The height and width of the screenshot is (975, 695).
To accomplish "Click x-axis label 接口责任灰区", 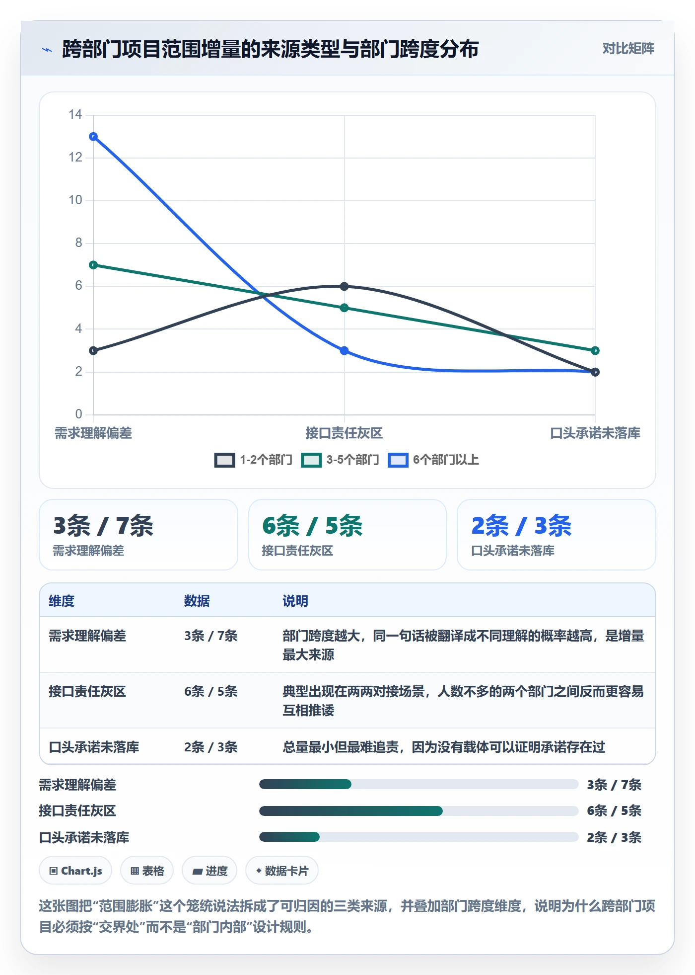I will click(x=344, y=433).
